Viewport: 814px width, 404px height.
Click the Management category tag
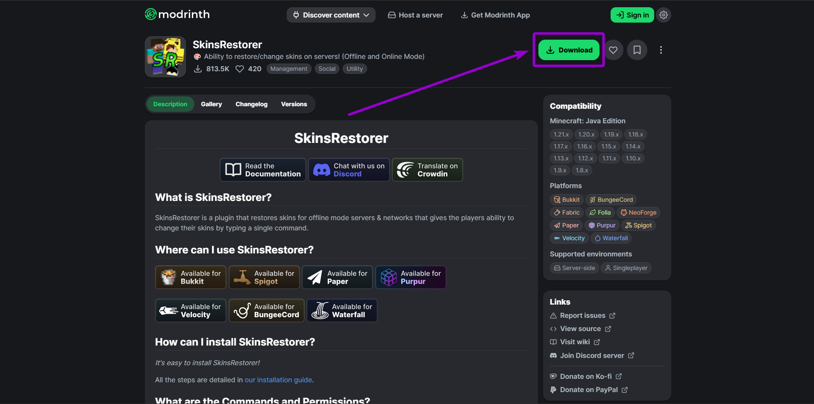[289, 69]
